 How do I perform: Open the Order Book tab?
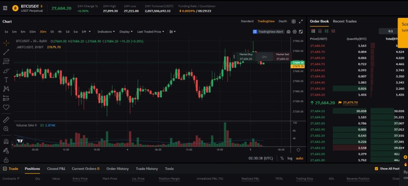(x=319, y=21)
